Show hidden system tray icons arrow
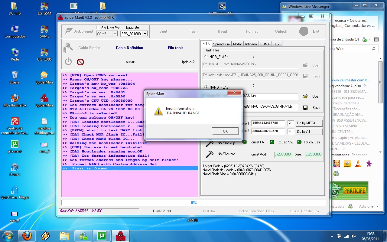Screen dimensions: 387x242 click(332, 236)
